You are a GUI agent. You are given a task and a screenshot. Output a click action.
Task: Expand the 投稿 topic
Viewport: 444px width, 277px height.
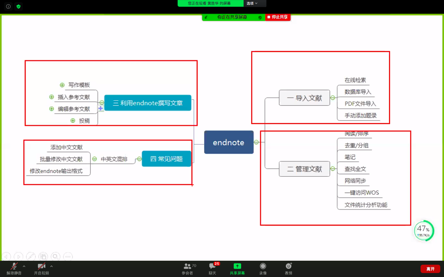pyautogui.click(x=73, y=121)
